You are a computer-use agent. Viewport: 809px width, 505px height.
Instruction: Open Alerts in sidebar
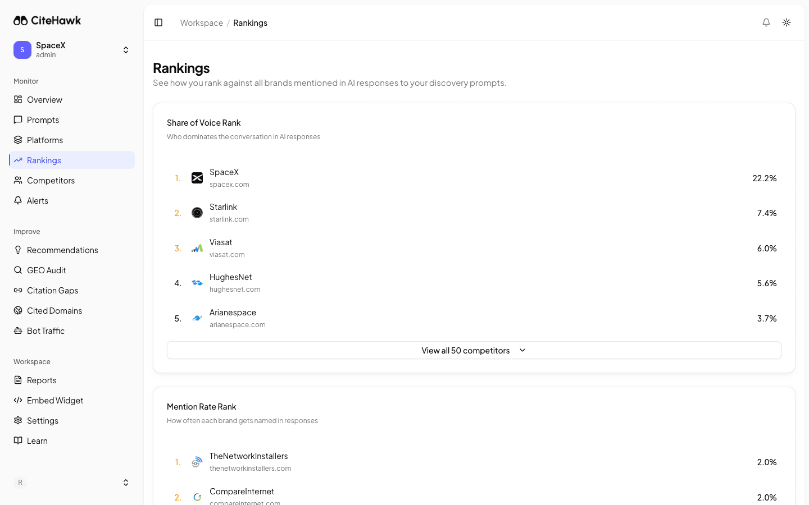[72, 200]
